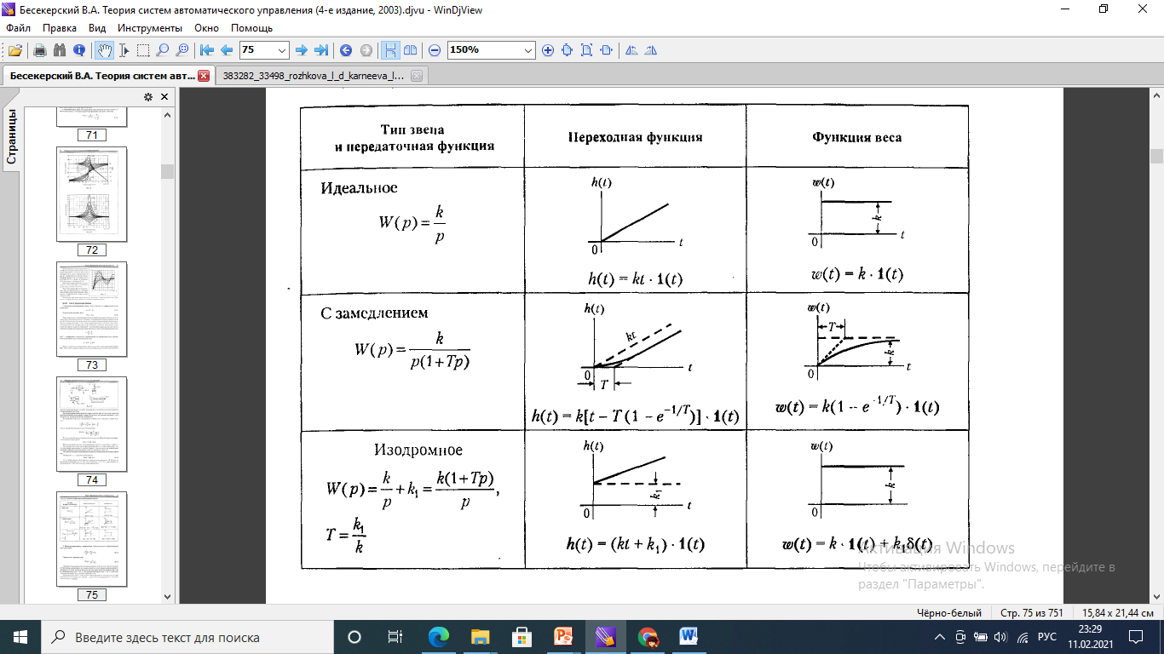Viewport: 1164px width, 654px height.
Task: Open Word from the taskbar
Action: [689, 637]
